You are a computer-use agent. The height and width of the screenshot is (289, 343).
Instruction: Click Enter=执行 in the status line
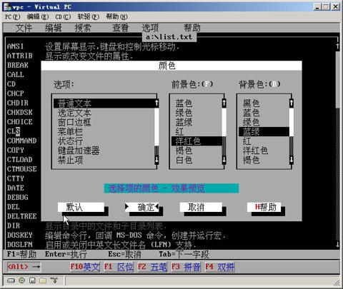[66, 254]
